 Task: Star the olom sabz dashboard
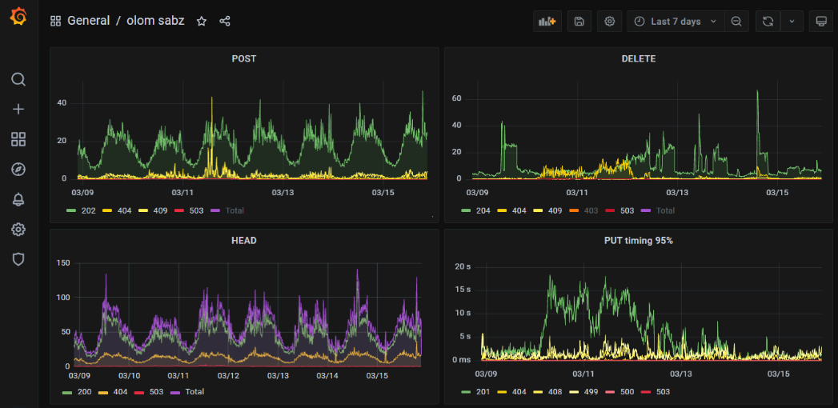(202, 22)
